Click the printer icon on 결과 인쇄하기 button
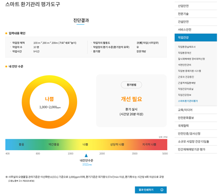 click(162, 190)
